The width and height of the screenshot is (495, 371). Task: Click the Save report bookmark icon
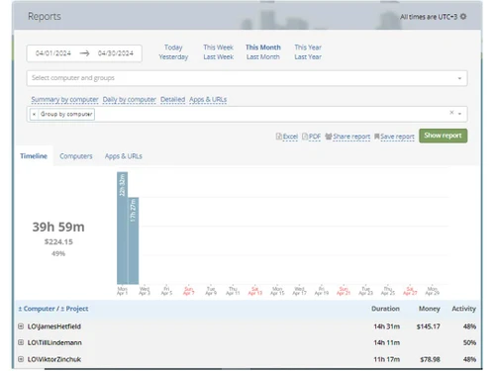(377, 137)
